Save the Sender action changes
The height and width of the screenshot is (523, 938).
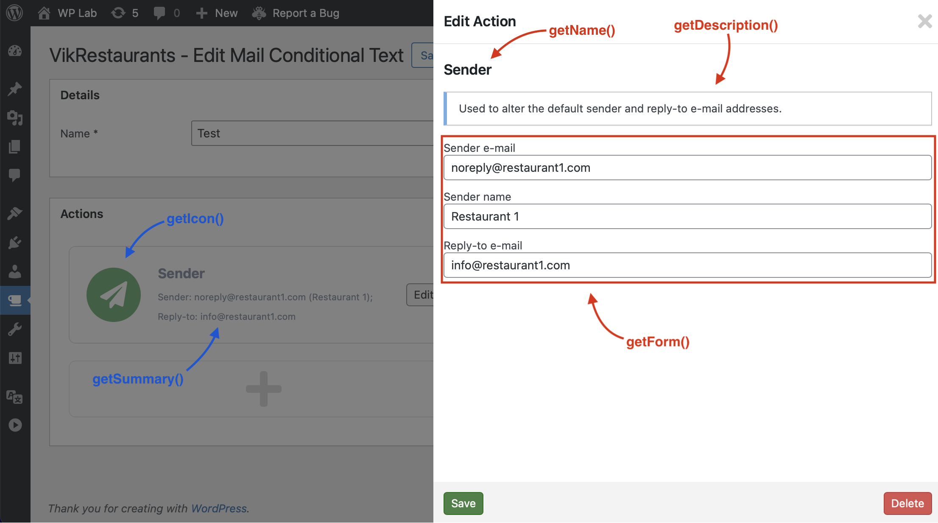[x=462, y=502]
